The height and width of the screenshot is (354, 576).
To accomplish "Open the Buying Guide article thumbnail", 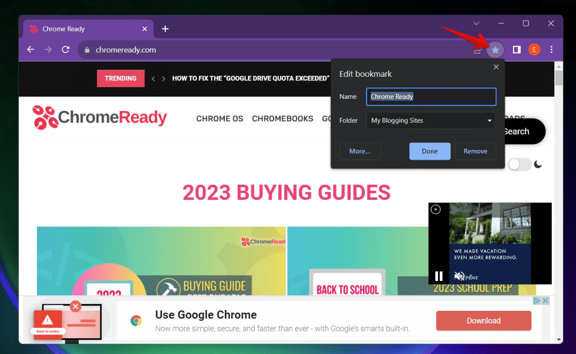I will click(x=161, y=261).
